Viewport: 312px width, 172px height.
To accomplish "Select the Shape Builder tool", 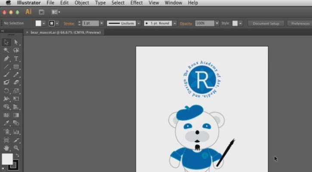I will pyautogui.click(x=6, y=107).
